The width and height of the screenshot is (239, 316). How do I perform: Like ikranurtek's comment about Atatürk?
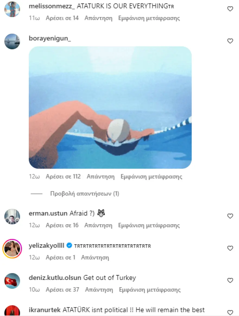[230, 312]
